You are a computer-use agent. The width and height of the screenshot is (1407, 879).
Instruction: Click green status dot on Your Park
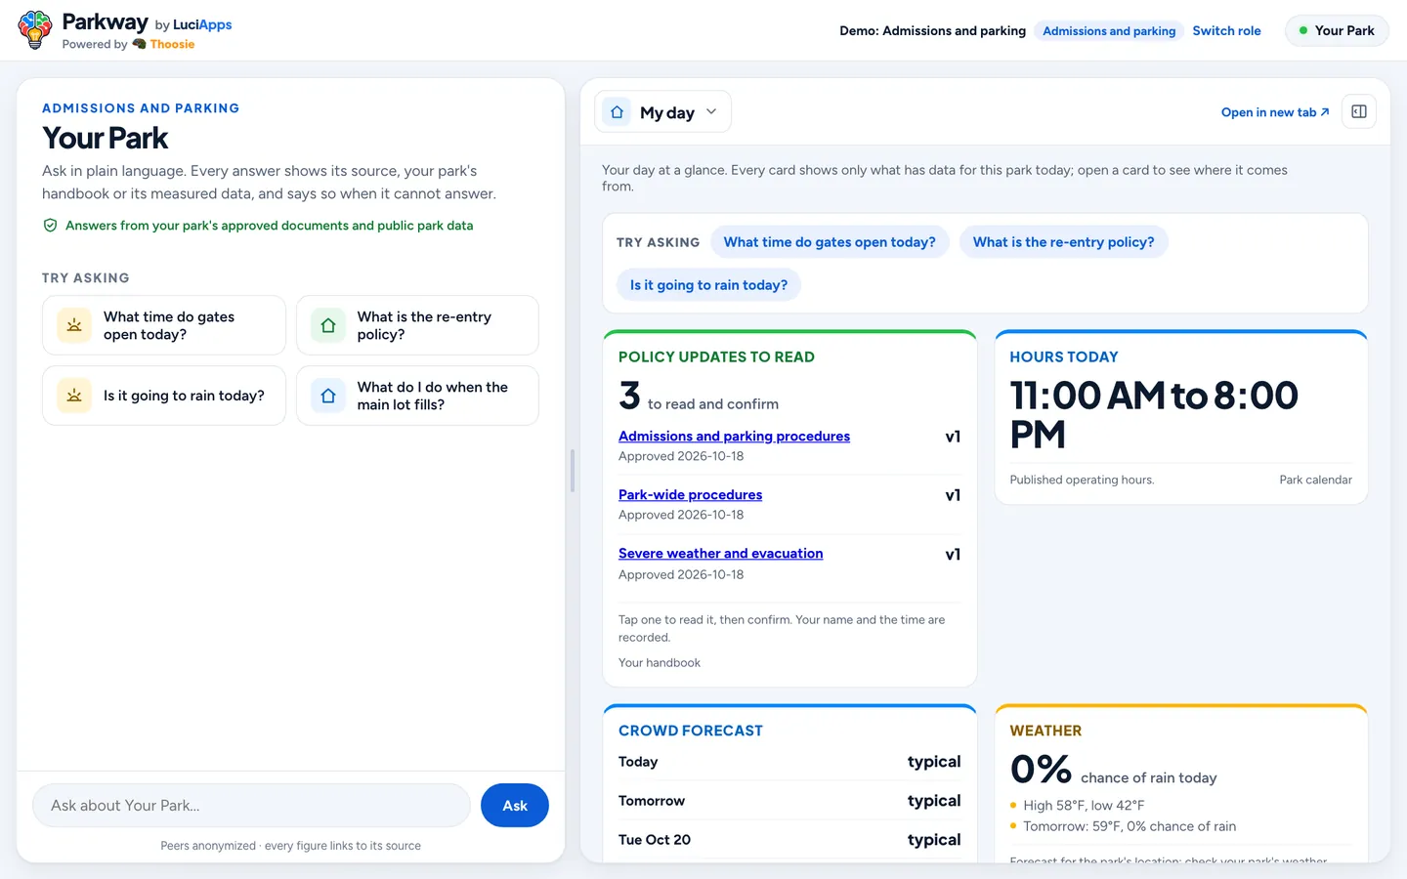point(1303,31)
